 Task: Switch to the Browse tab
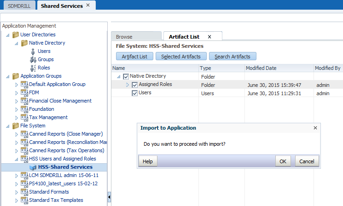tap(124, 37)
